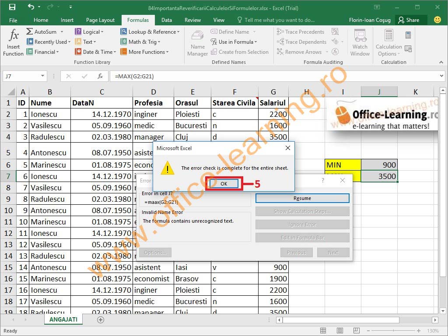Click Trace Precedents

pos(301,31)
